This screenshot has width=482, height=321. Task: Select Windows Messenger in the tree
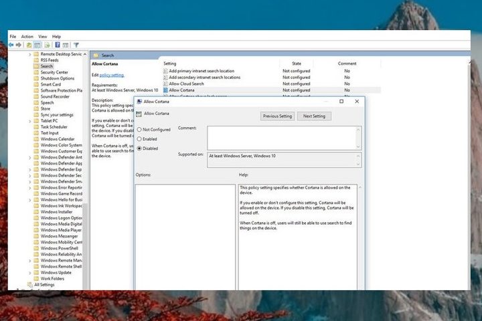pyautogui.click(x=59, y=236)
